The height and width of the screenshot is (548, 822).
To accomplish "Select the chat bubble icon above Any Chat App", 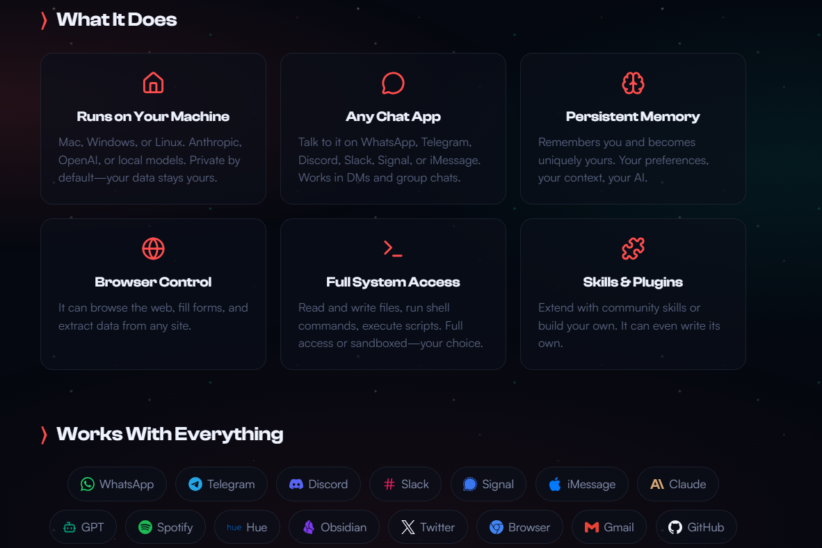I will click(x=393, y=83).
